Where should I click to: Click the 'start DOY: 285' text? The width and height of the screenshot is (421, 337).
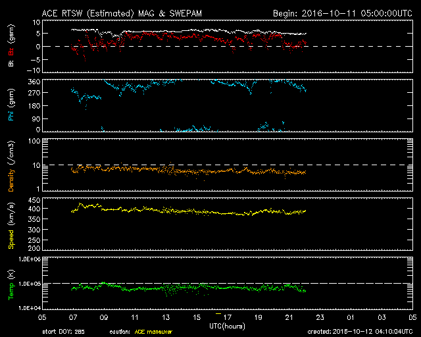(63, 332)
